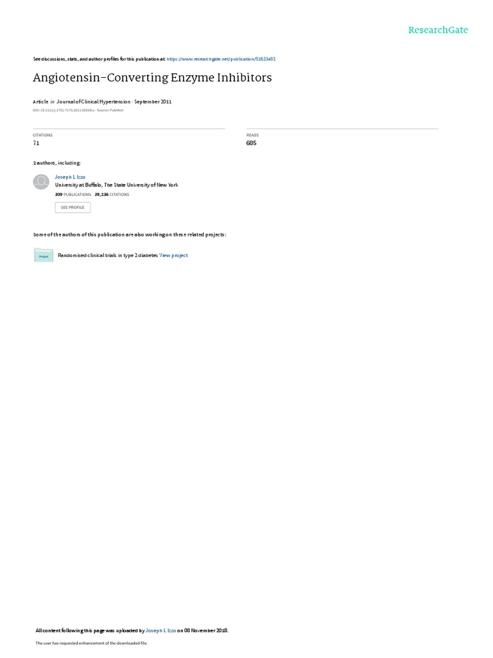This screenshot has width=493, height=658.
Task: Click the Randomised clinical trials project title
Action: [x=108, y=255]
